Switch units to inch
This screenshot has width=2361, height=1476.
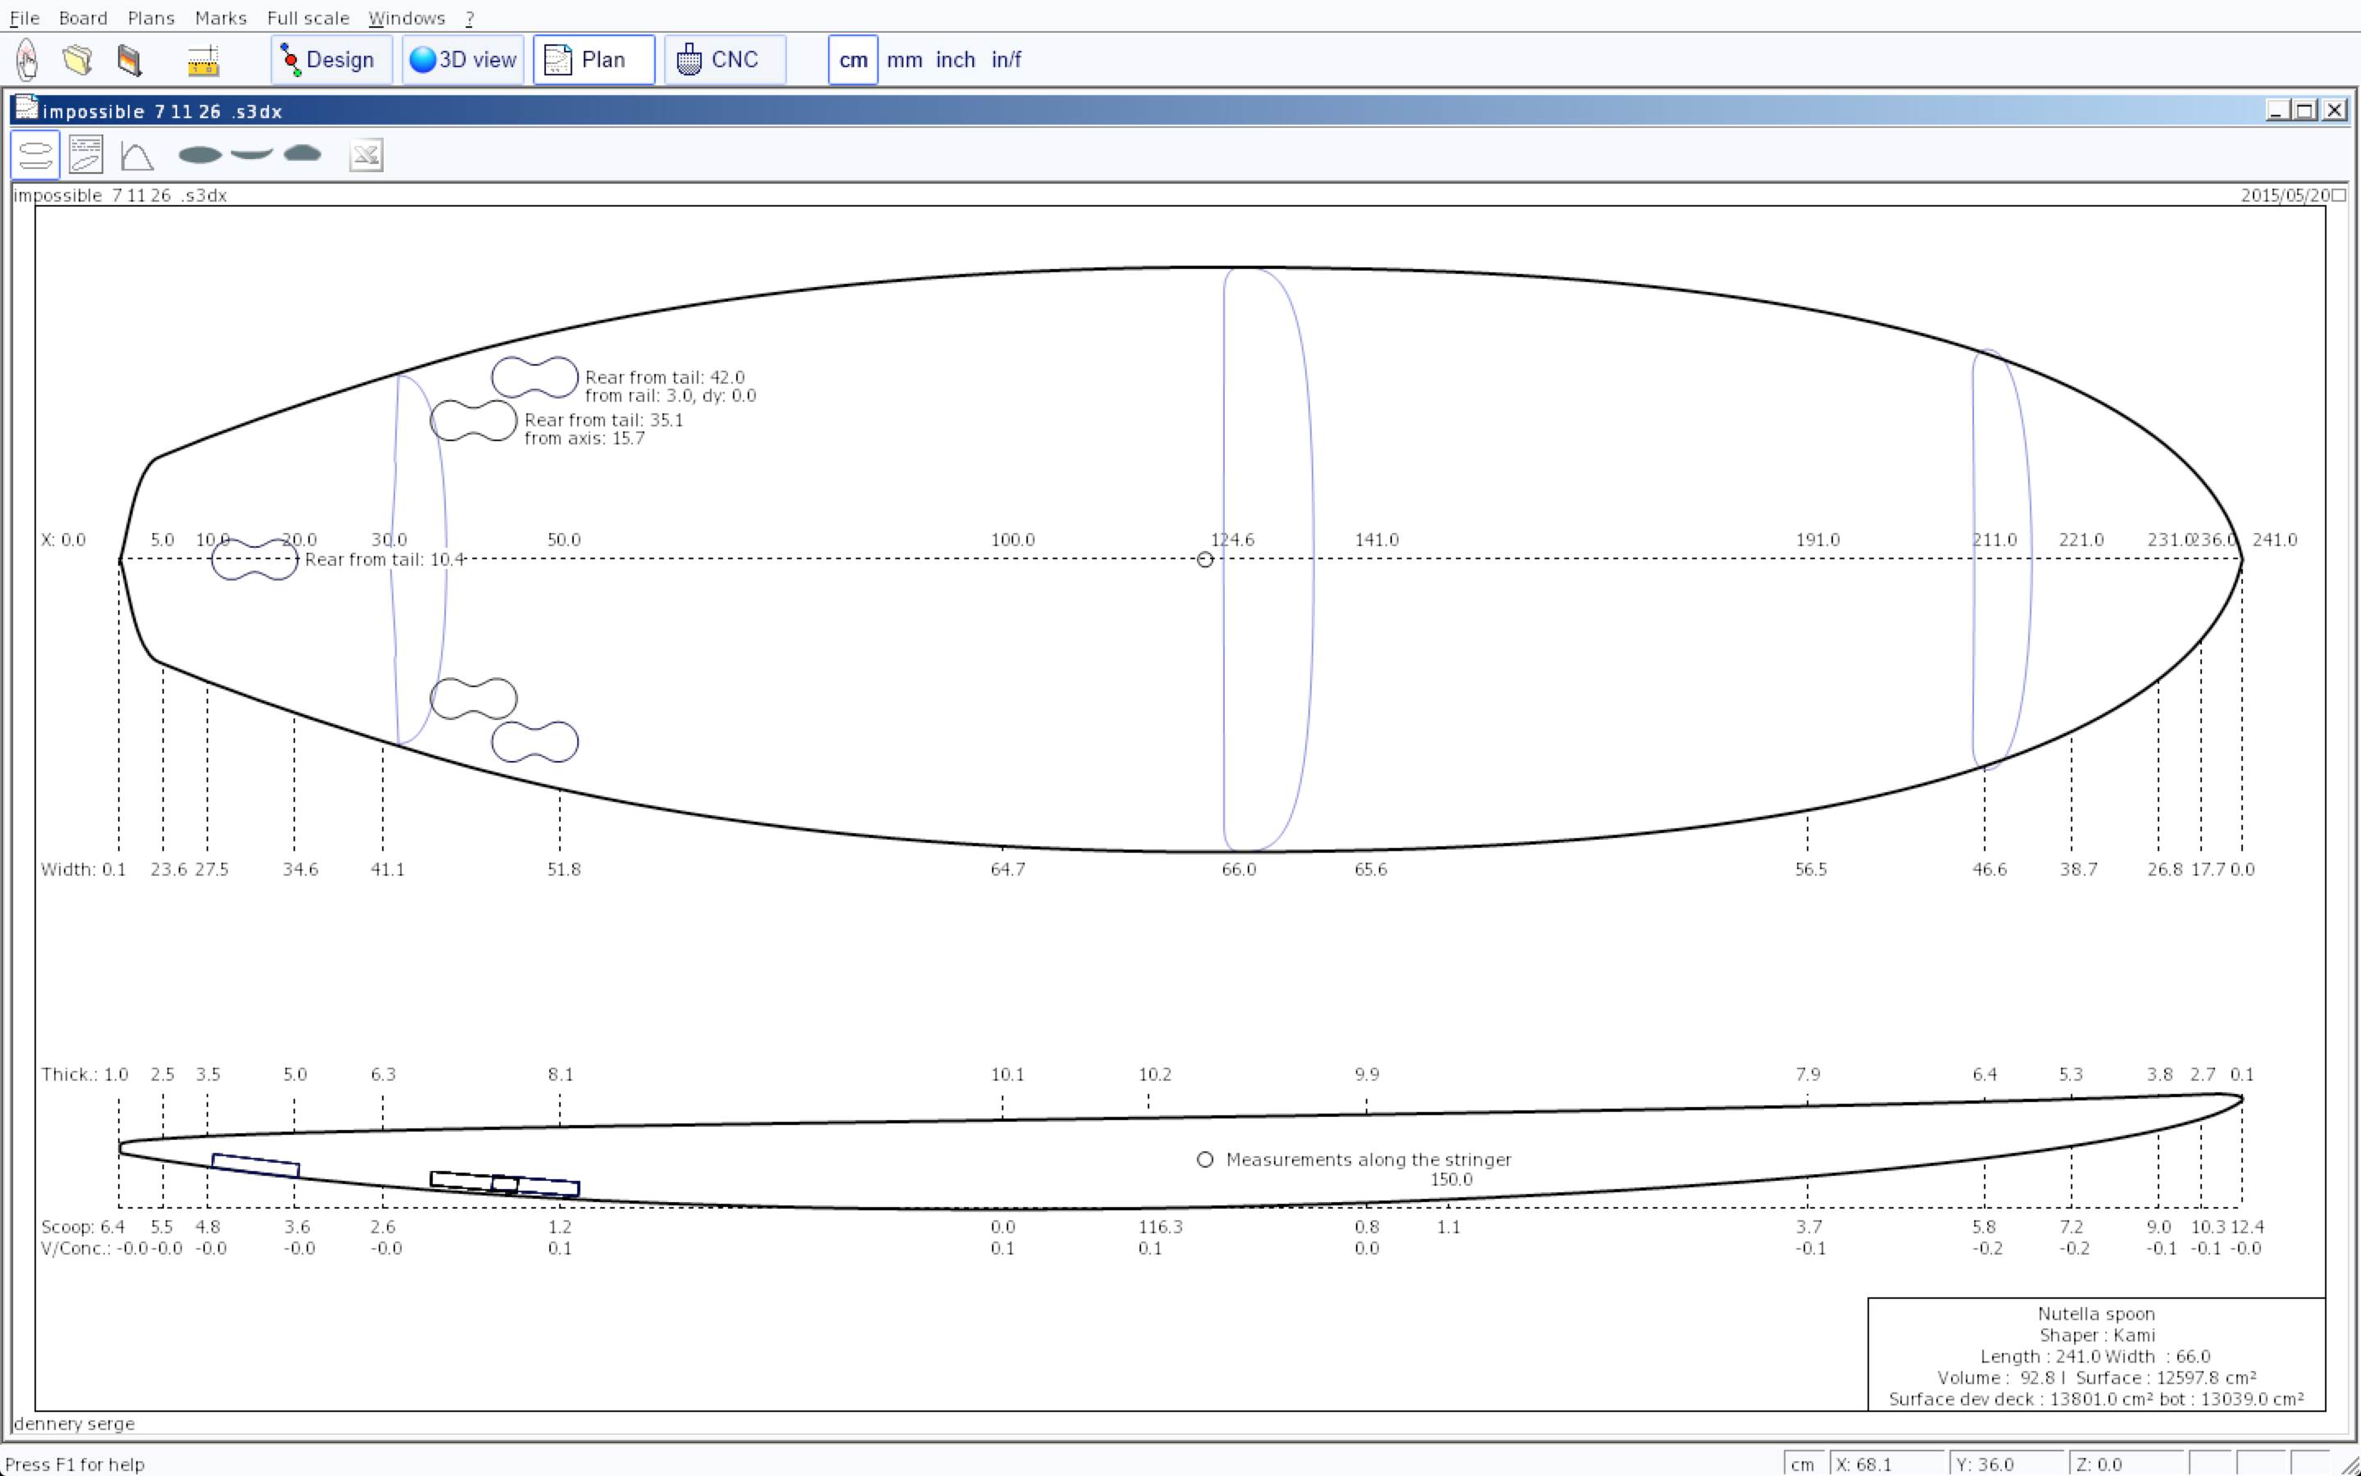955,60
